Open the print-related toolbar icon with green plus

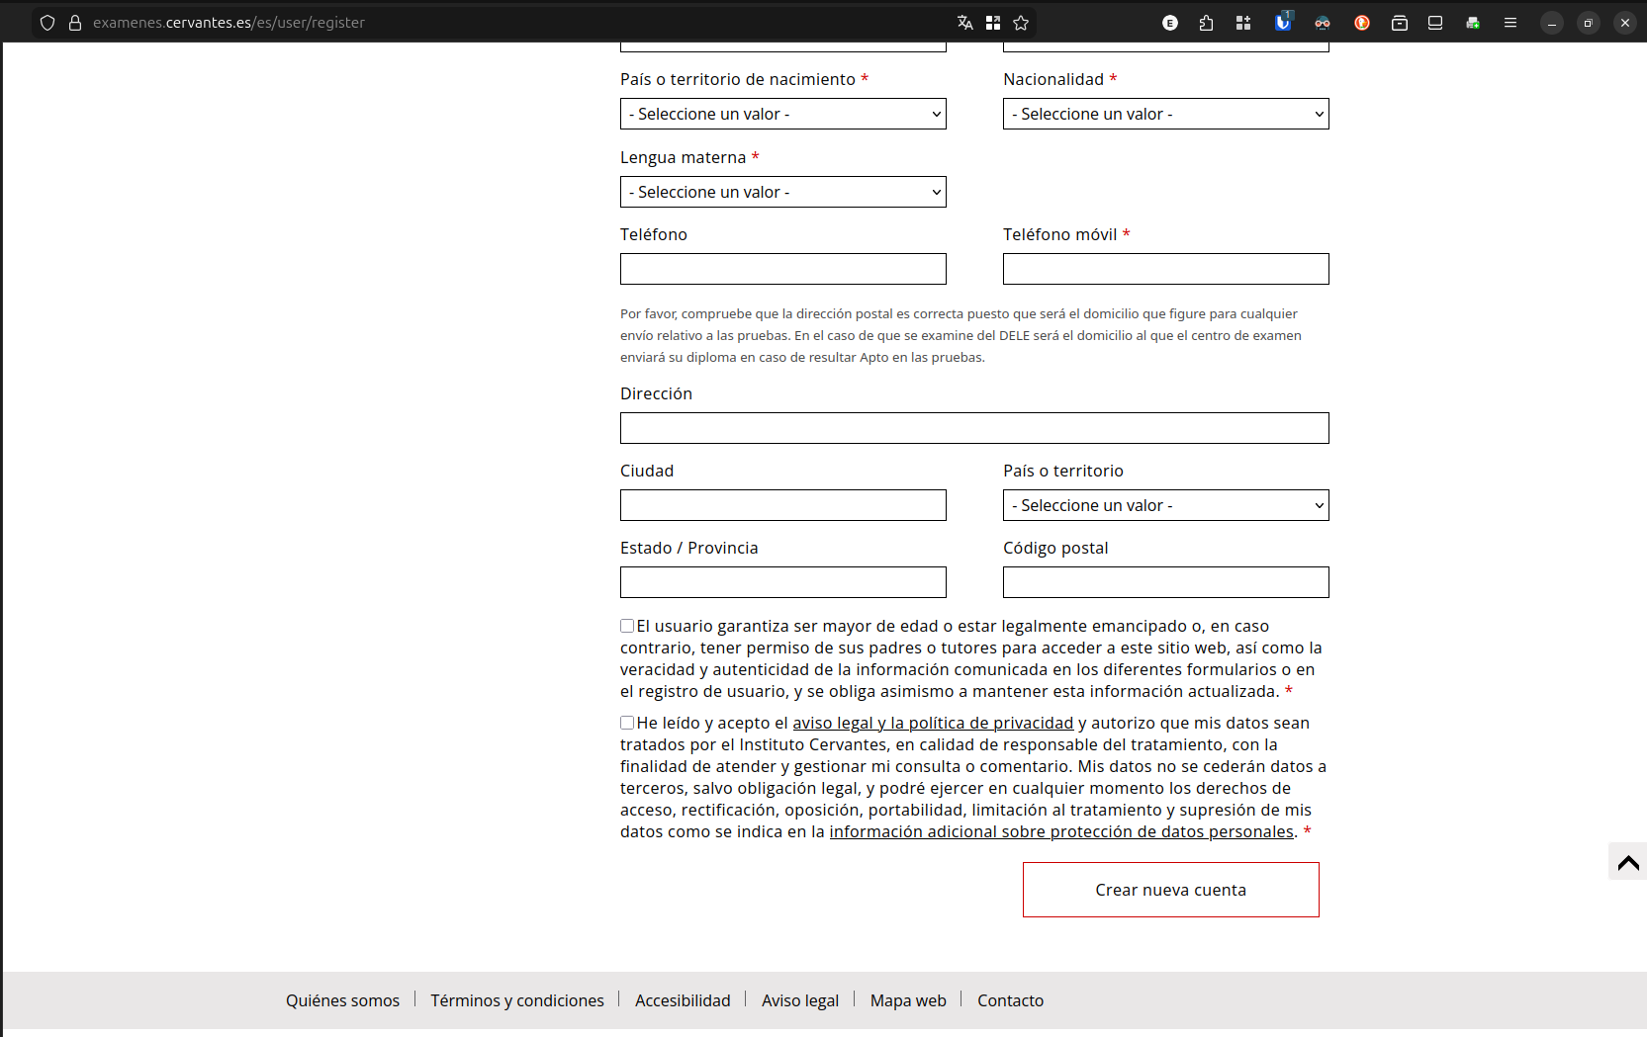[1473, 22]
